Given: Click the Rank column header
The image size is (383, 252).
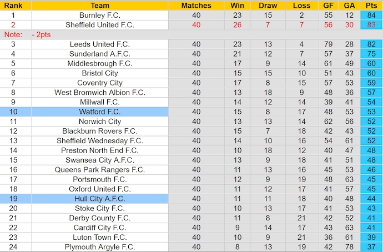Looking at the screenshot, I should (x=13, y=6).
